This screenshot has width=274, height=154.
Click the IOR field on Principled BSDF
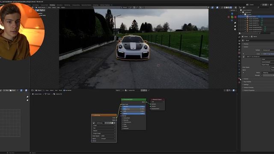(134, 111)
